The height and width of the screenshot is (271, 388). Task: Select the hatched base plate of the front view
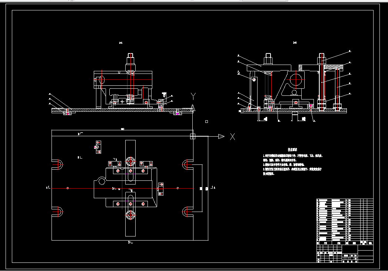point(122,110)
